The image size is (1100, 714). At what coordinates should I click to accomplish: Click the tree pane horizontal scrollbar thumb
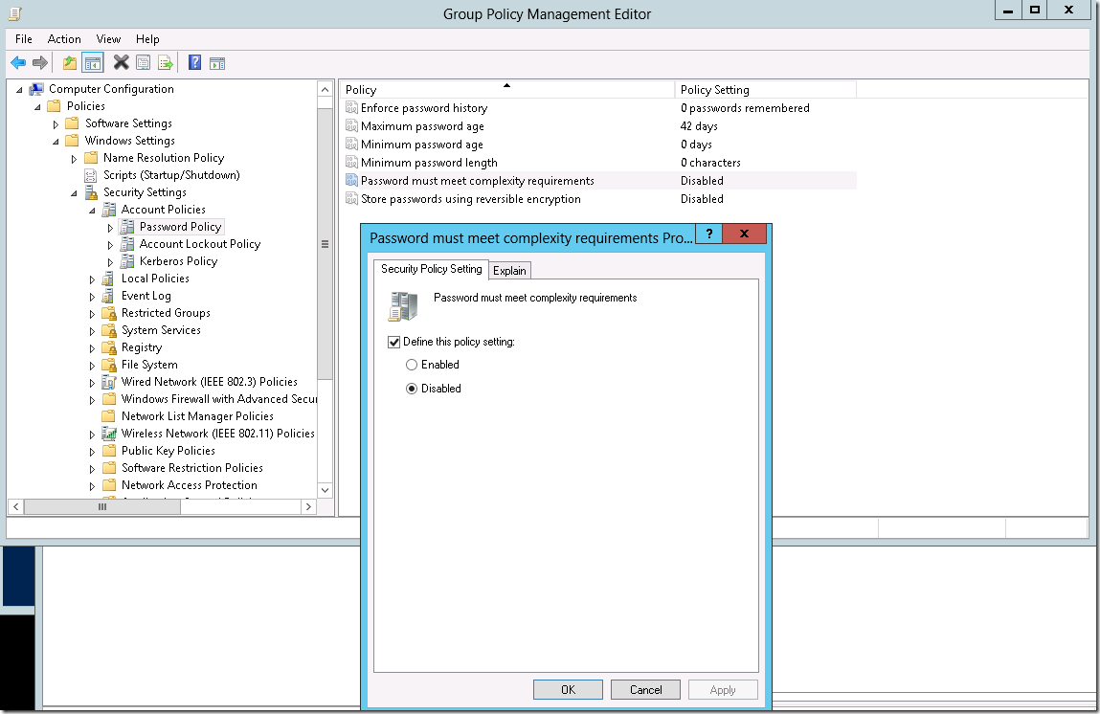(102, 506)
